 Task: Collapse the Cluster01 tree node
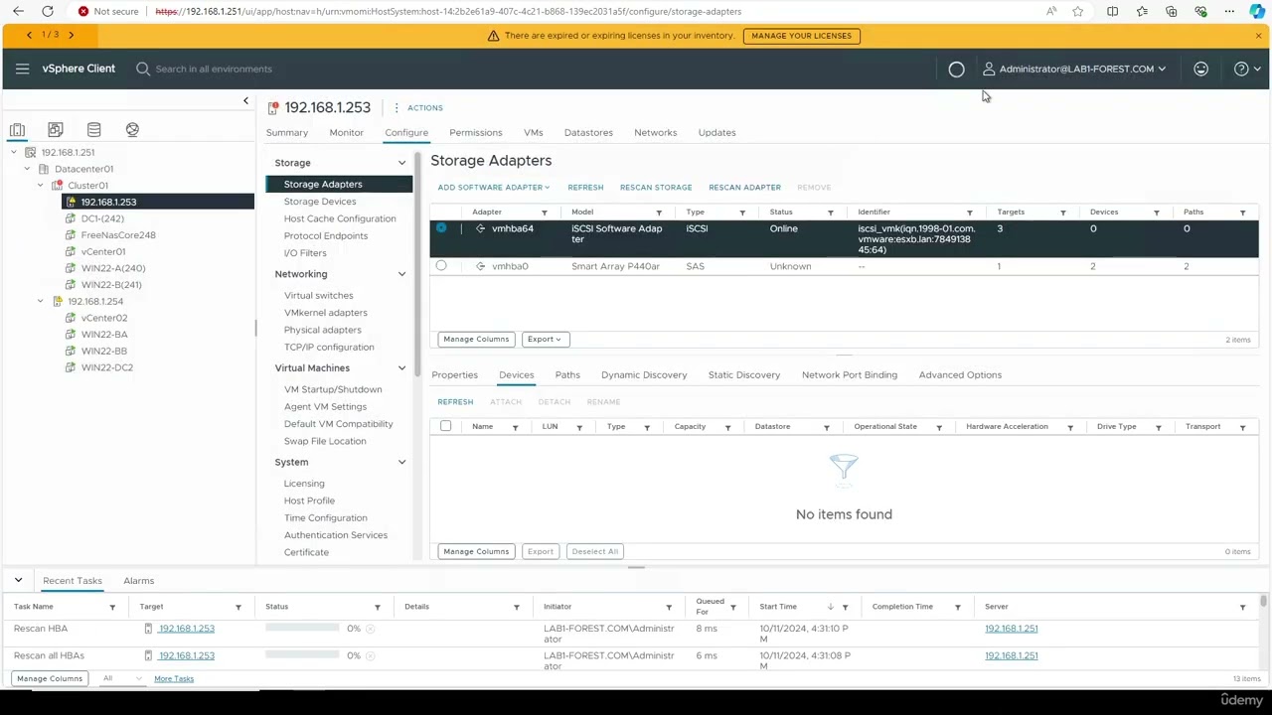(x=41, y=186)
